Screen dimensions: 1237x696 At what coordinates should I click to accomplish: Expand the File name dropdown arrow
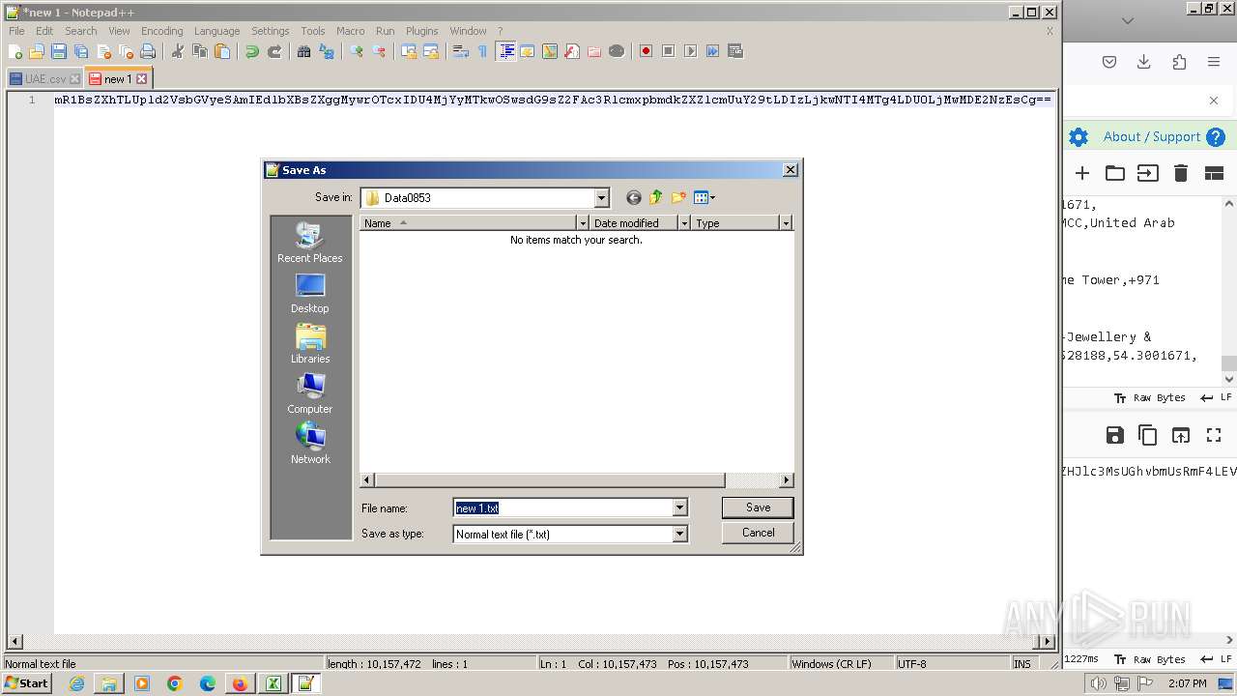coord(679,507)
